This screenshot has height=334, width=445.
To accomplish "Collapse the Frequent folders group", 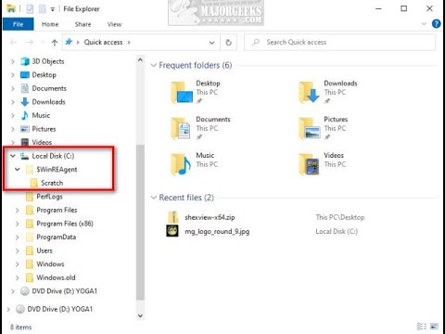I will [x=153, y=65].
